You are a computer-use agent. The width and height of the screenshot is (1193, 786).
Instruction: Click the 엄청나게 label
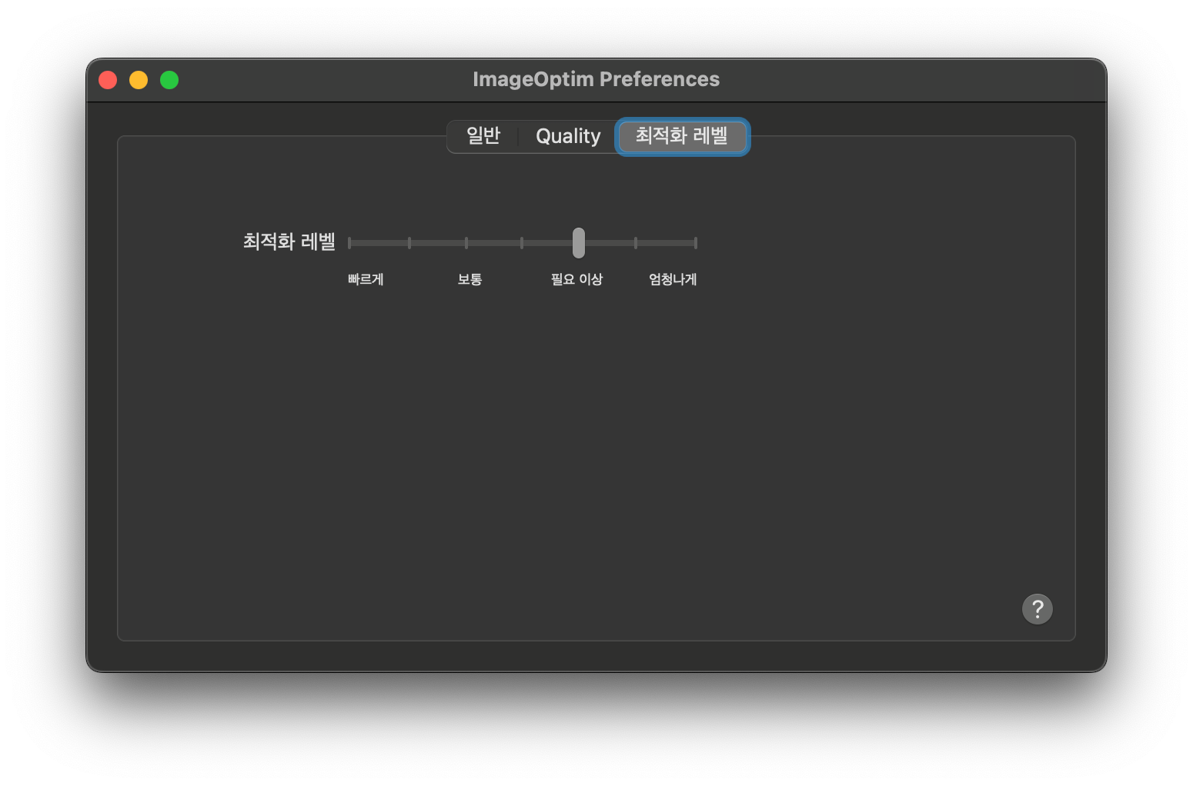pos(673,279)
